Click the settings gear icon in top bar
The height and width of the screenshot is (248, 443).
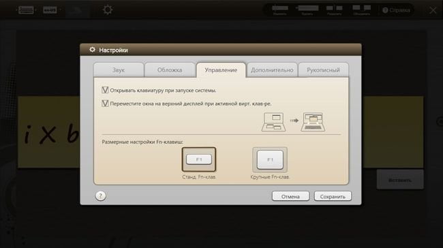click(108, 10)
